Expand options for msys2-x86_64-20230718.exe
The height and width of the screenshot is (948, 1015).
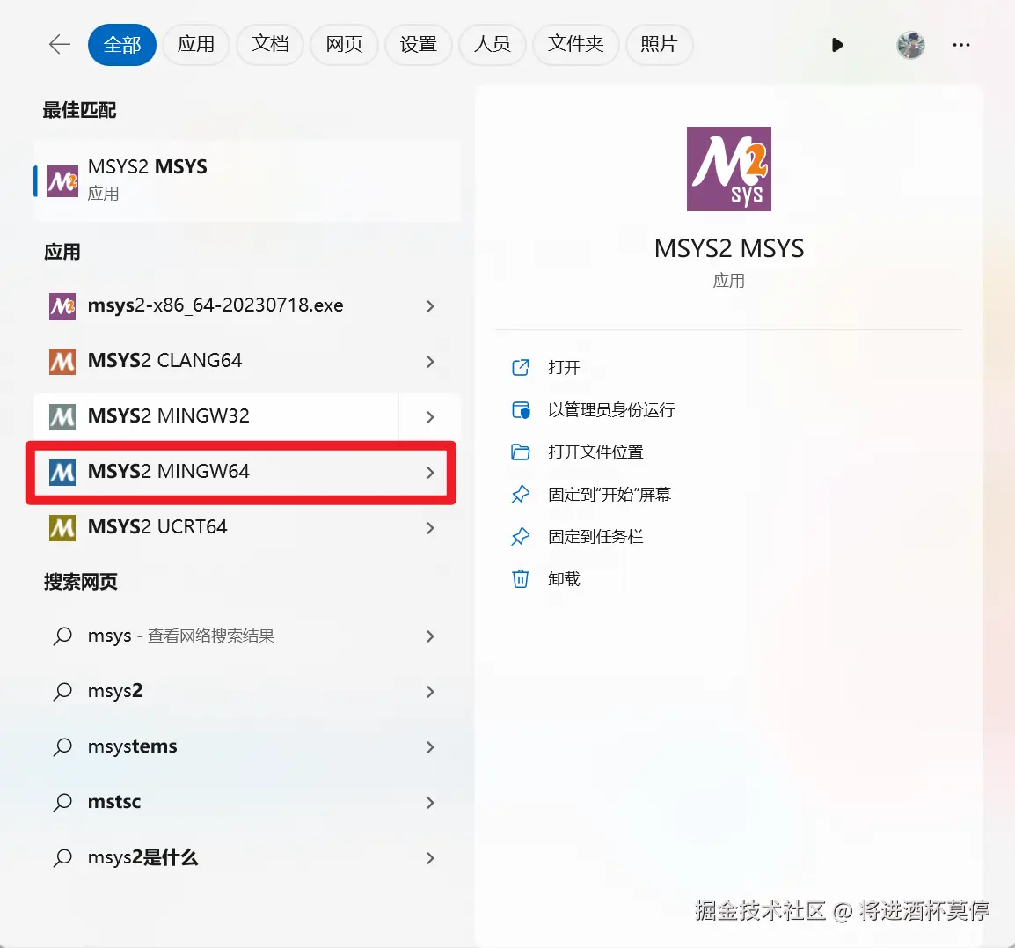point(430,305)
